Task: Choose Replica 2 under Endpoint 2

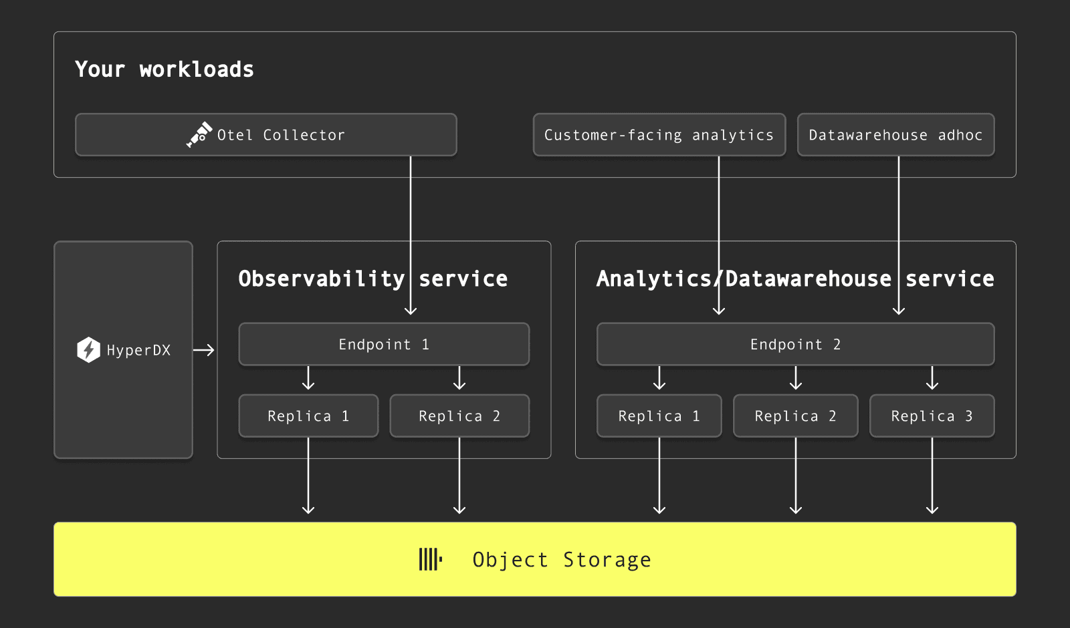Action: [x=795, y=416]
